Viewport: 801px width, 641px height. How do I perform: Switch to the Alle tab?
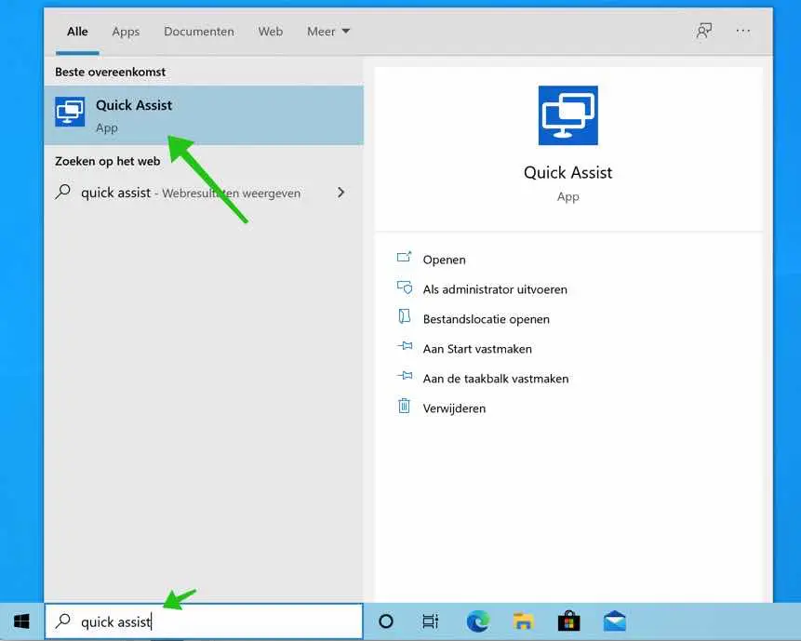click(77, 32)
